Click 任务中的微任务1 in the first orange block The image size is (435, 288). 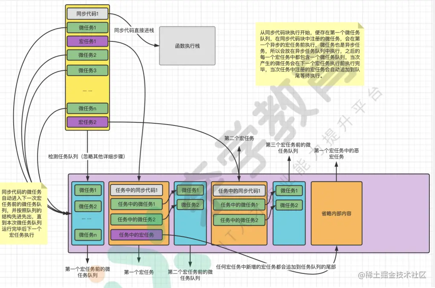pos(136,204)
